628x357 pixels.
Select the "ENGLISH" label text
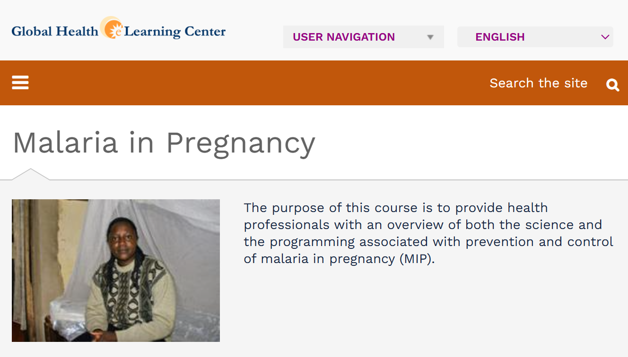pos(500,37)
